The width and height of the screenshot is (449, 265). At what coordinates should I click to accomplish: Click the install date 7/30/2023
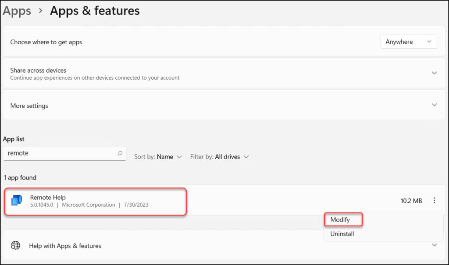pos(136,205)
